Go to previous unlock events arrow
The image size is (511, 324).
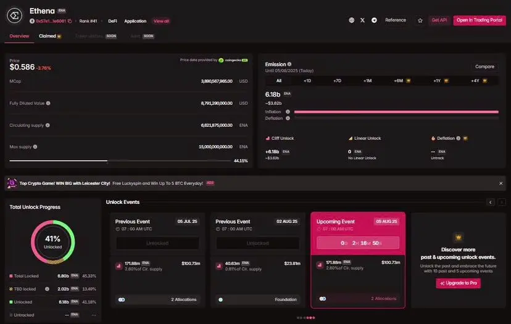pyautogui.click(x=491, y=202)
